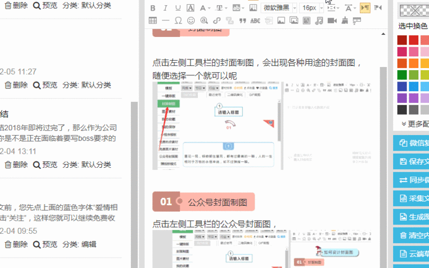
Task: Toggle underline formatting
Action: 178,8
